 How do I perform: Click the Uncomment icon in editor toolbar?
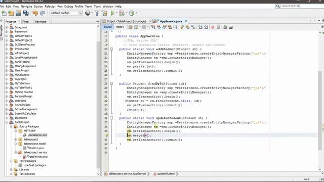coord(231,27)
